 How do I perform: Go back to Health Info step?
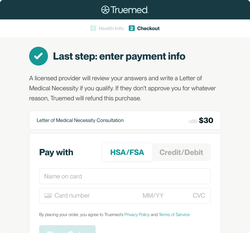click(111, 29)
